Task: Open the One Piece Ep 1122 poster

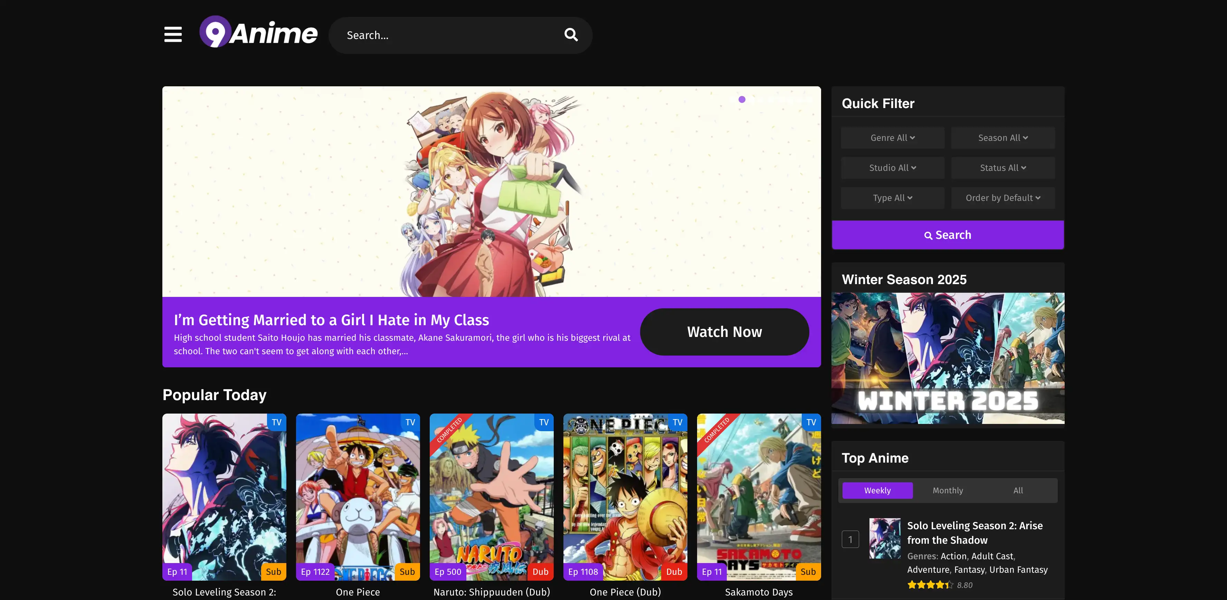Action: [x=358, y=497]
